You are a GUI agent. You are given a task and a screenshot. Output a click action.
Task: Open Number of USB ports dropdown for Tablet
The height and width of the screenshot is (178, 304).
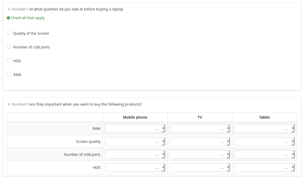click(264, 155)
